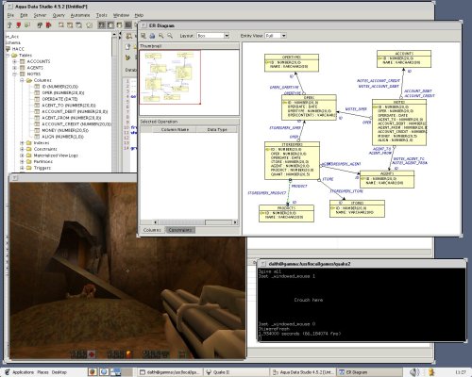Expand the Materialized View Logs folder
The image size is (472, 377).
pyautogui.click(x=22, y=156)
